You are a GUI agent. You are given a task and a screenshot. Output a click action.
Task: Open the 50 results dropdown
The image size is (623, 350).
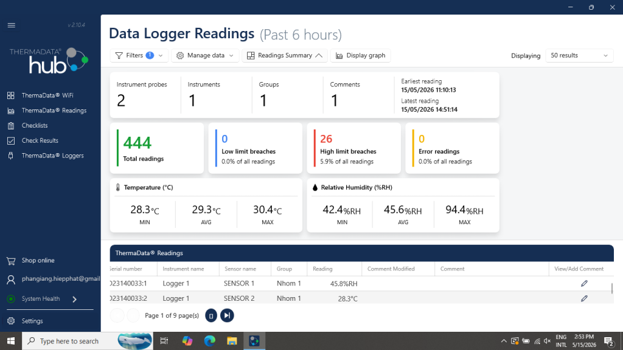(x=579, y=55)
